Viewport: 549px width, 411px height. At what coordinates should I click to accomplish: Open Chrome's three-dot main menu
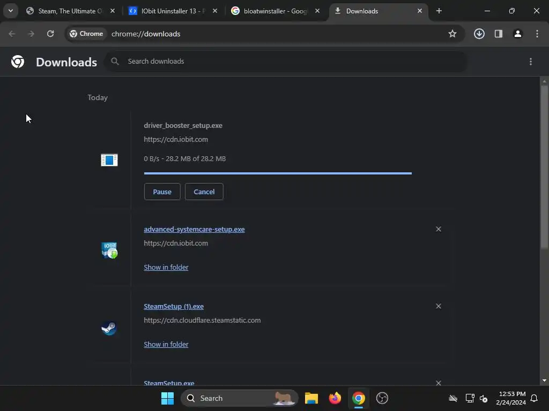(x=537, y=34)
